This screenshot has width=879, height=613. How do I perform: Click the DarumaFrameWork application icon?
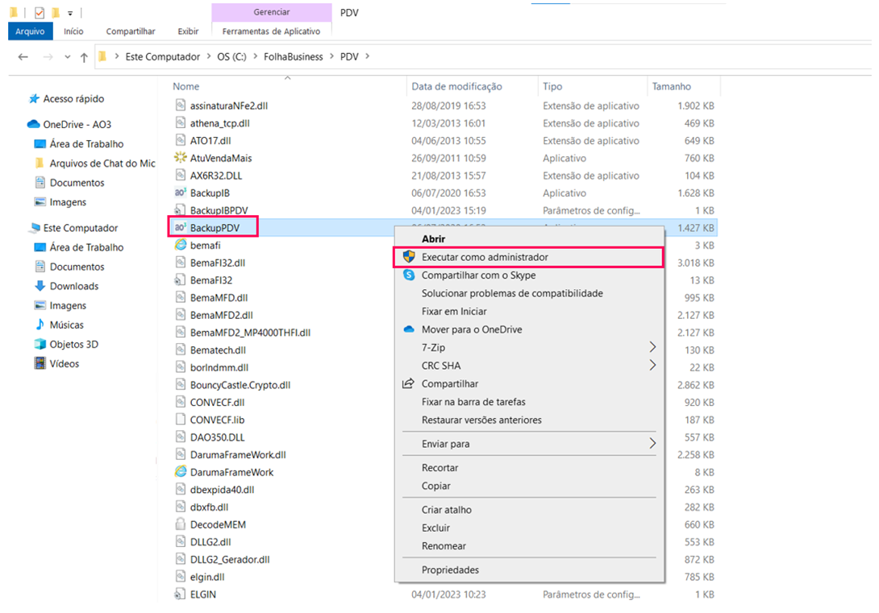click(181, 472)
